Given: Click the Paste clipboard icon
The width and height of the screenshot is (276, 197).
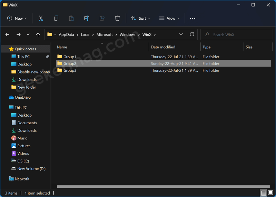Looking at the screenshot, I should point(71,18).
